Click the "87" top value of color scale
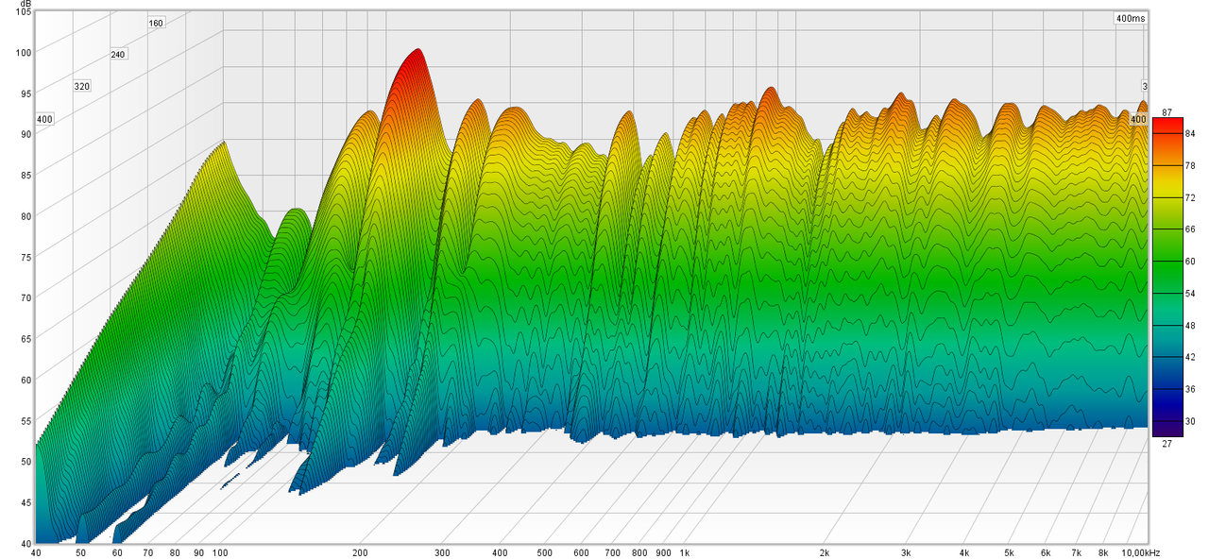Screen dimensions: 1209x559 pyautogui.click(x=1166, y=112)
